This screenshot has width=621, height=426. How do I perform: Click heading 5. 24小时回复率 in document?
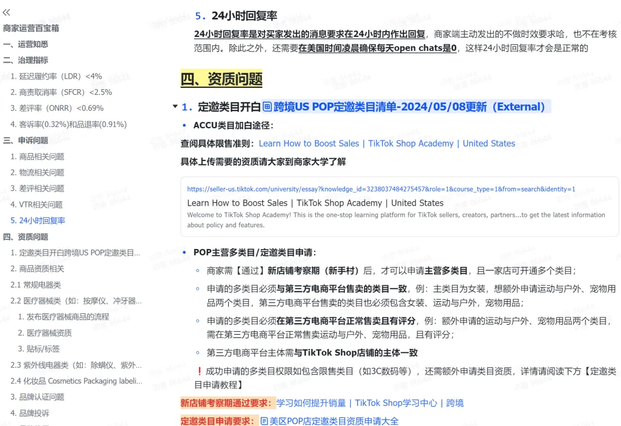point(236,16)
